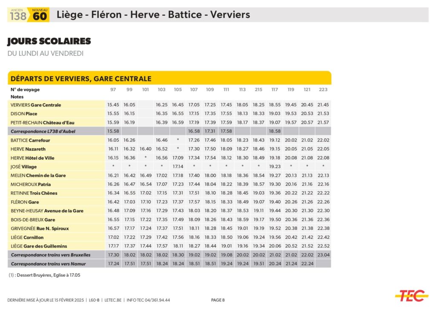The height and width of the screenshot is (309, 436).
Task: Select "Correspondance trains vers Namur" row label
Action: click(x=48, y=264)
